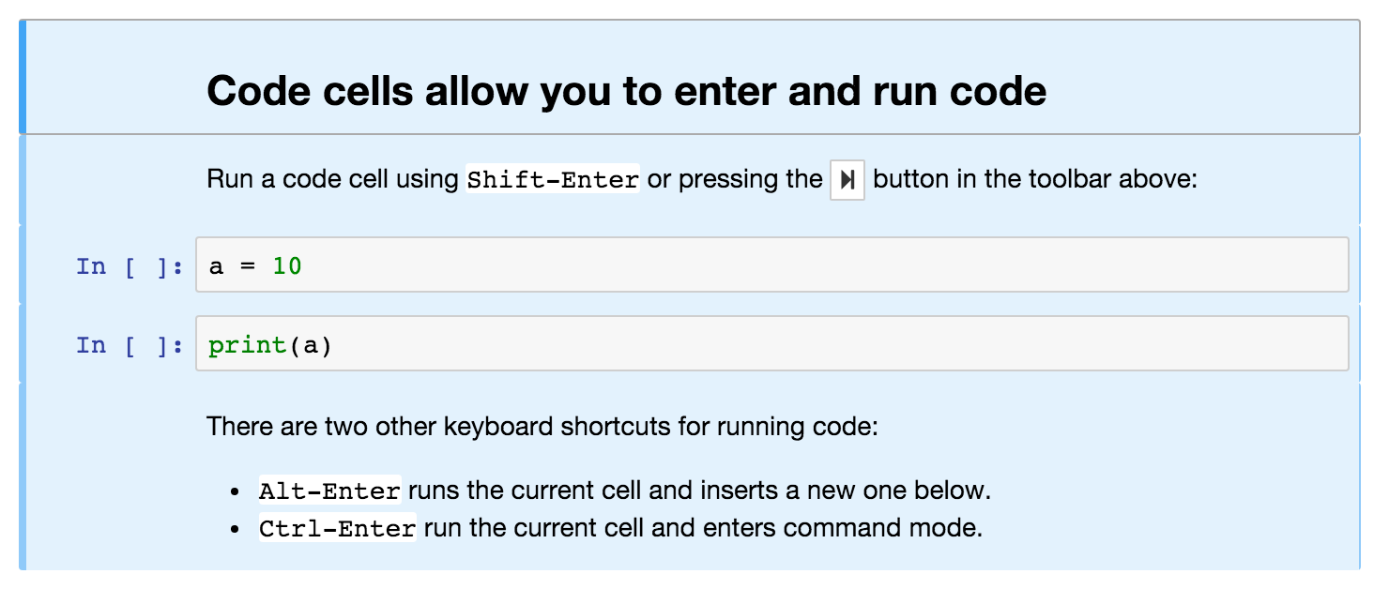1374x589 pixels.
Task: Click the blue selection bar left of heading
Action: pos(23,77)
